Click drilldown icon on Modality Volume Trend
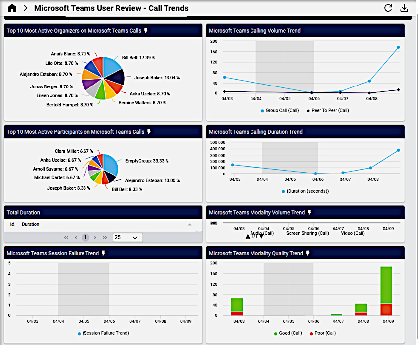This screenshot has width=418, height=345. (309, 212)
